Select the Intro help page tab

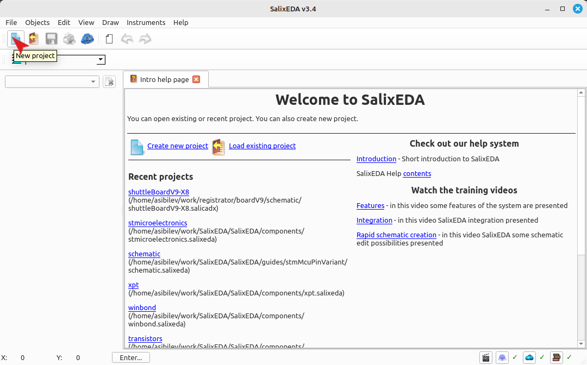pyautogui.click(x=164, y=79)
